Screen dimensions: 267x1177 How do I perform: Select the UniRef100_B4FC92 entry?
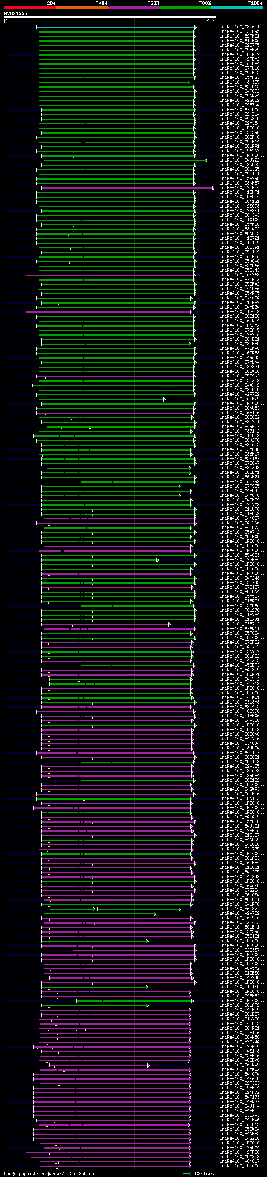coord(239,91)
